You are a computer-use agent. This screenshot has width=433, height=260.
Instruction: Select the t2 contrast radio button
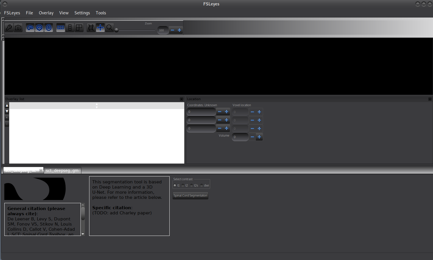183,185
